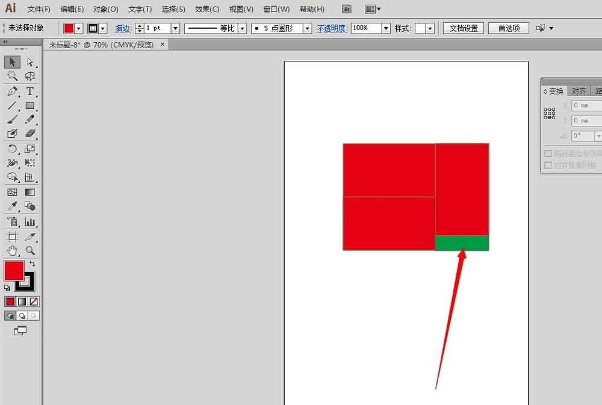Viewport: 602px width, 405px height.
Task: Choose the Artboard tool
Action: click(x=12, y=237)
